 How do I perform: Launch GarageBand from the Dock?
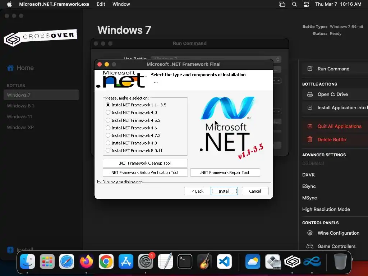click(204, 262)
